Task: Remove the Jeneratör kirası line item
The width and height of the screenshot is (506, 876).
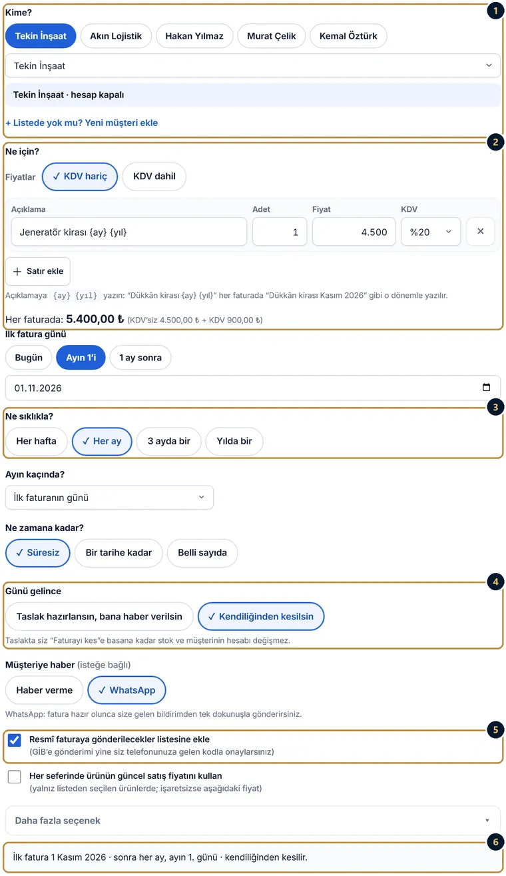Action: (x=480, y=232)
